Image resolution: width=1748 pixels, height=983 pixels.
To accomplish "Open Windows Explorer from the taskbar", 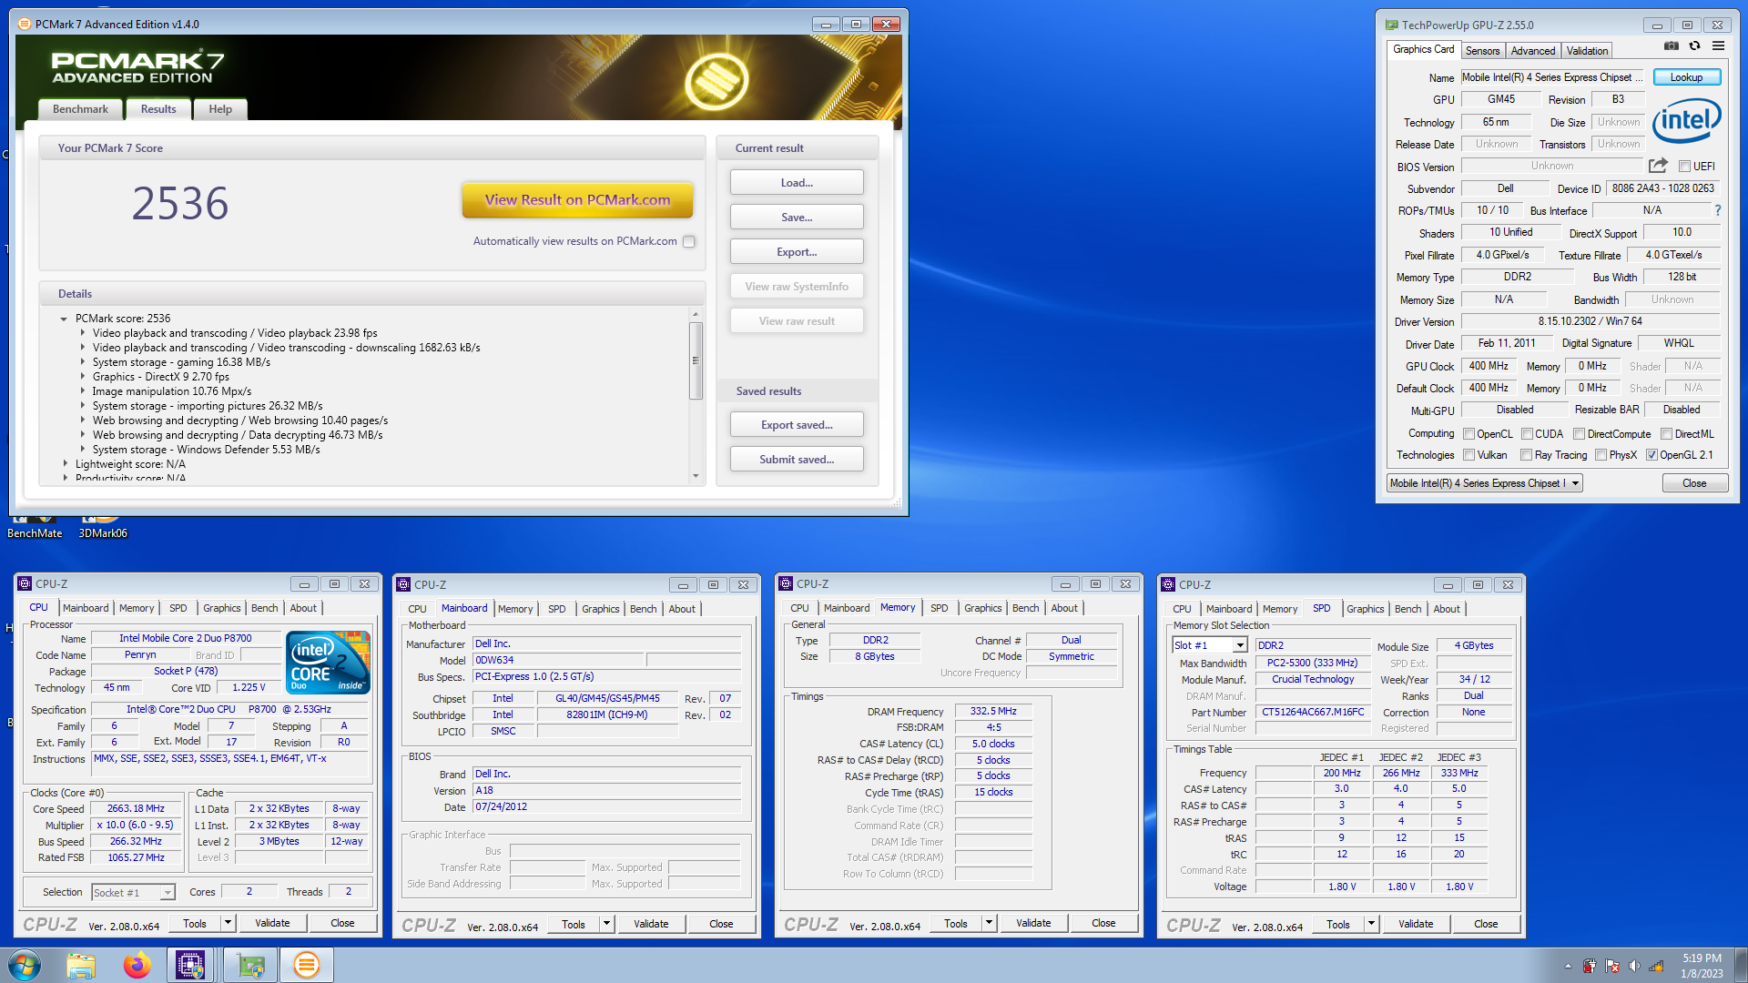I will 81,965.
